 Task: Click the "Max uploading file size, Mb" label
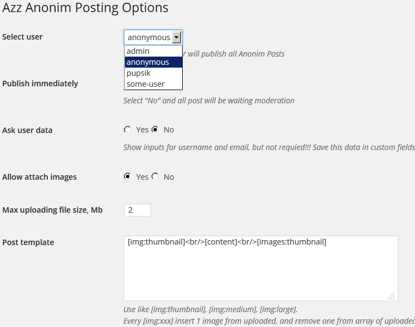[52, 210]
